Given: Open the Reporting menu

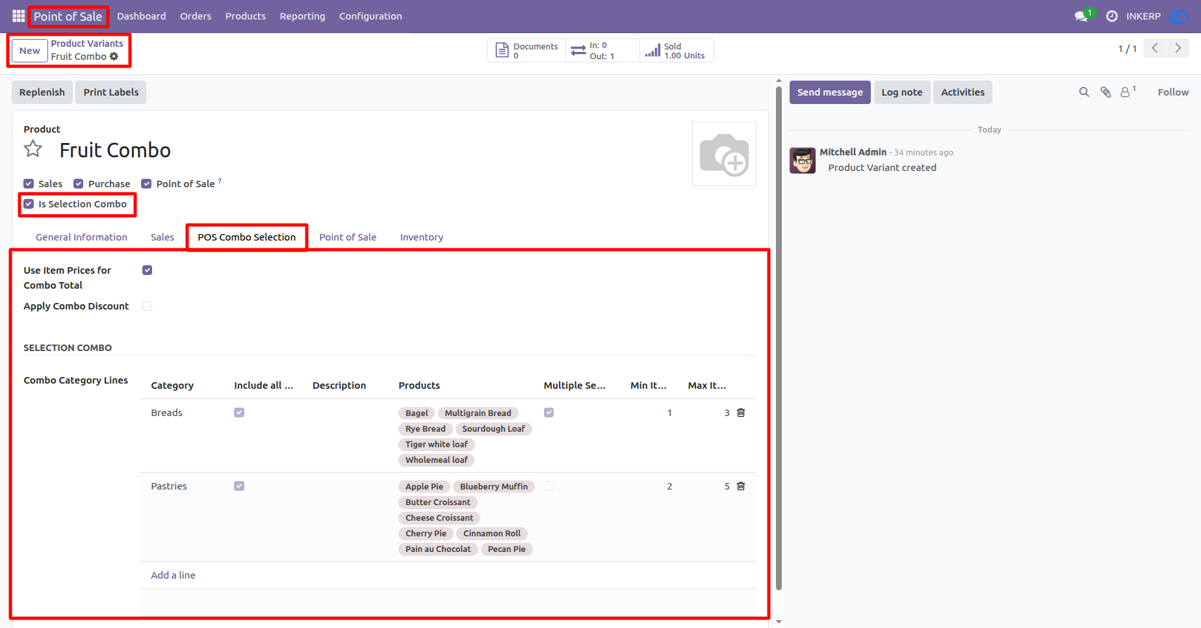Looking at the screenshot, I should tap(302, 16).
